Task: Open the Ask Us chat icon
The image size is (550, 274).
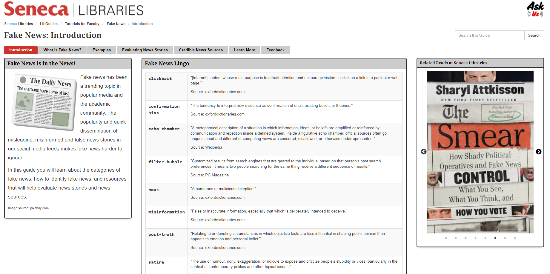Action: (x=535, y=9)
